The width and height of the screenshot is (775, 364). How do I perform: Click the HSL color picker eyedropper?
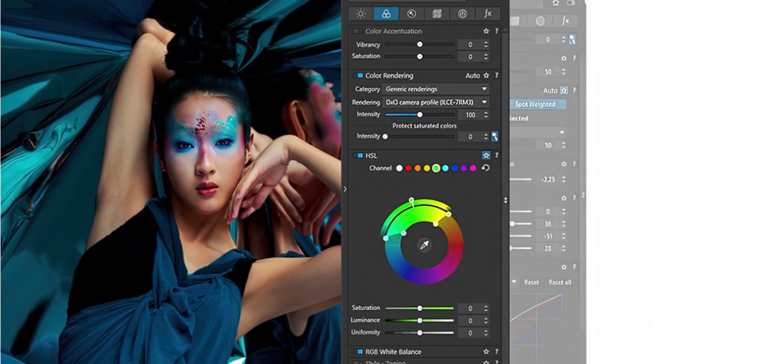click(x=424, y=246)
